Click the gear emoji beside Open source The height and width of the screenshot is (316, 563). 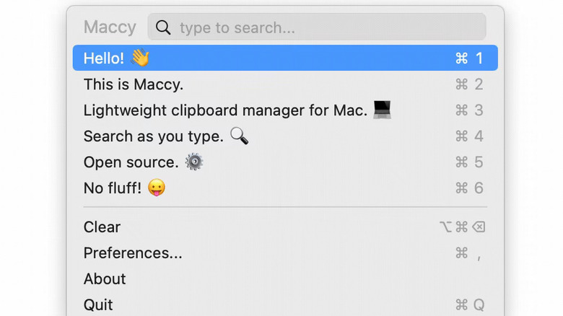pos(194,162)
